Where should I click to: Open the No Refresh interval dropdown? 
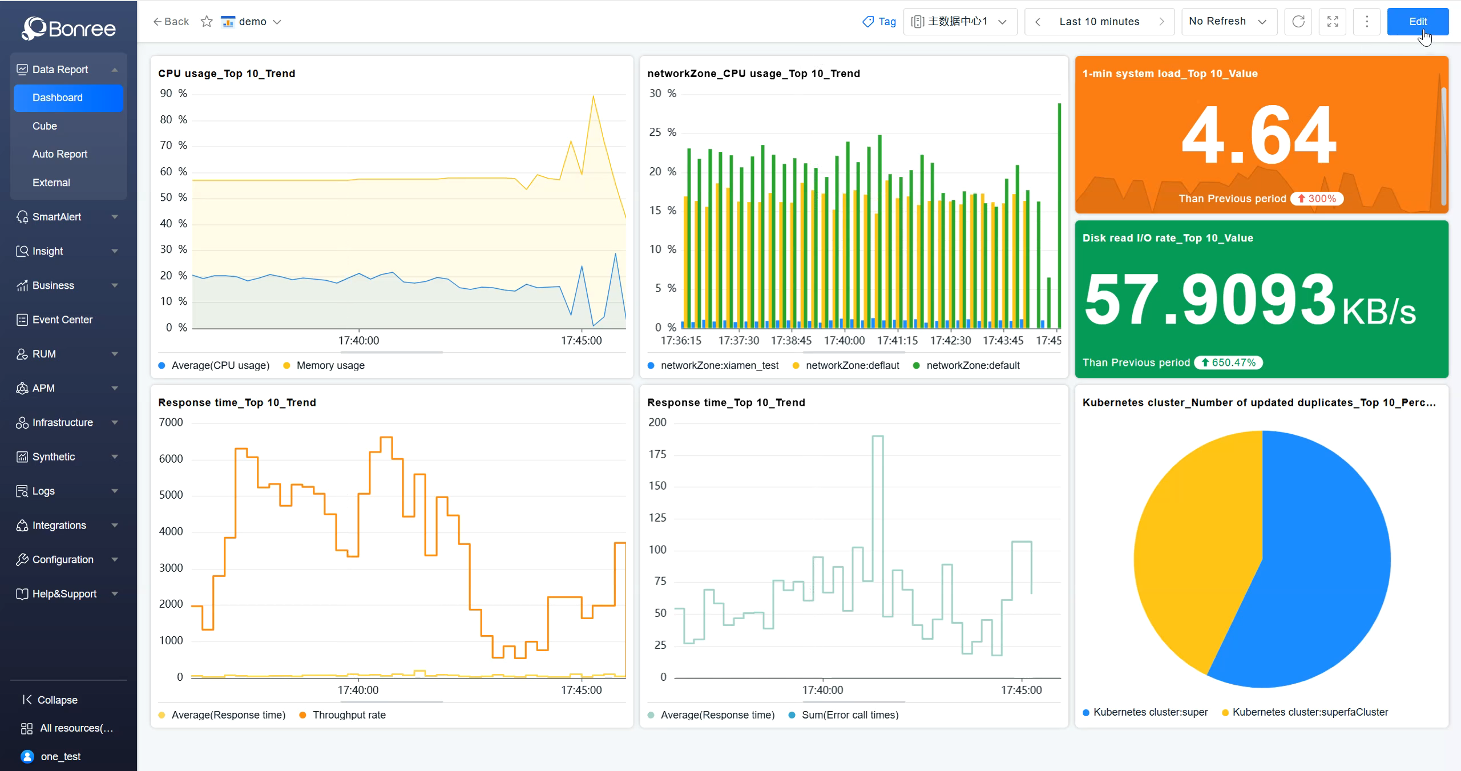coord(1228,21)
